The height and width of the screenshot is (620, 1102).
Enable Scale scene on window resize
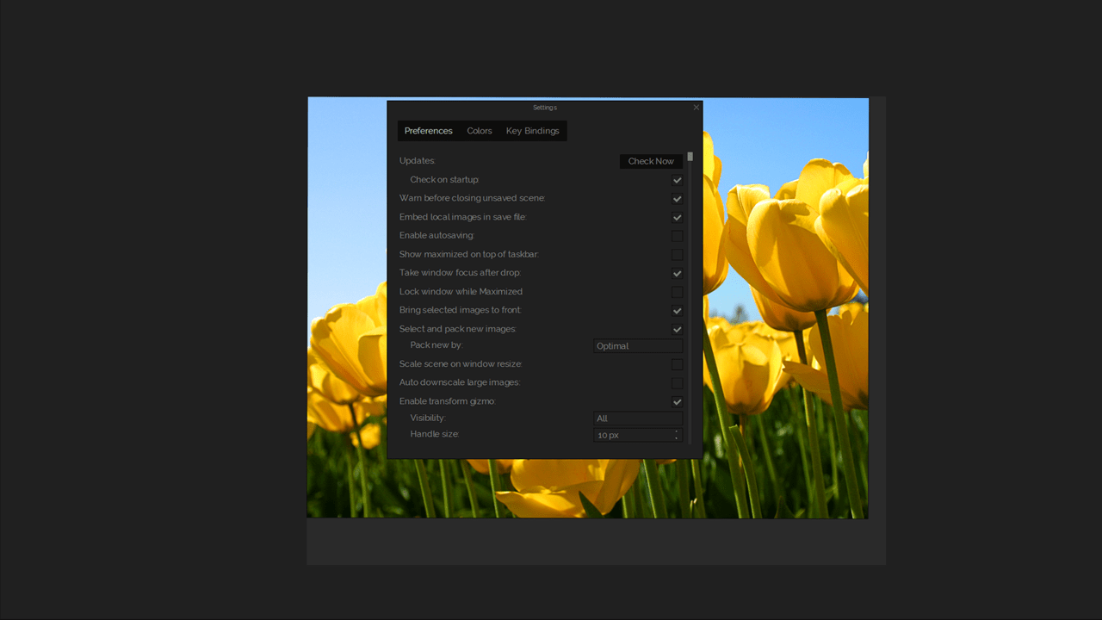point(678,364)
